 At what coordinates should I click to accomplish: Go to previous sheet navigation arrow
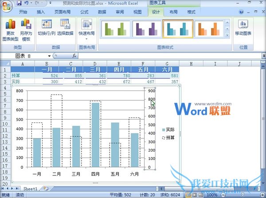[8, 188]
